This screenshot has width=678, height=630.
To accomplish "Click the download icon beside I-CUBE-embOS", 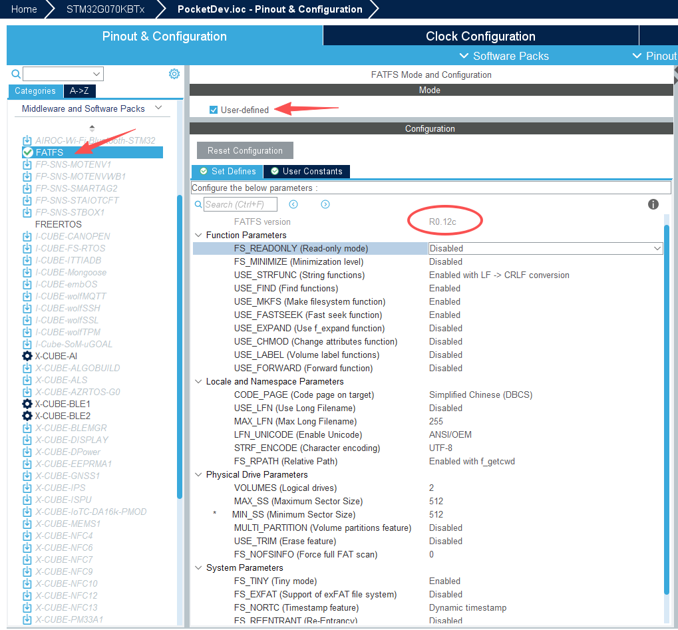I will pyautogui.click(x=27, y=284).
